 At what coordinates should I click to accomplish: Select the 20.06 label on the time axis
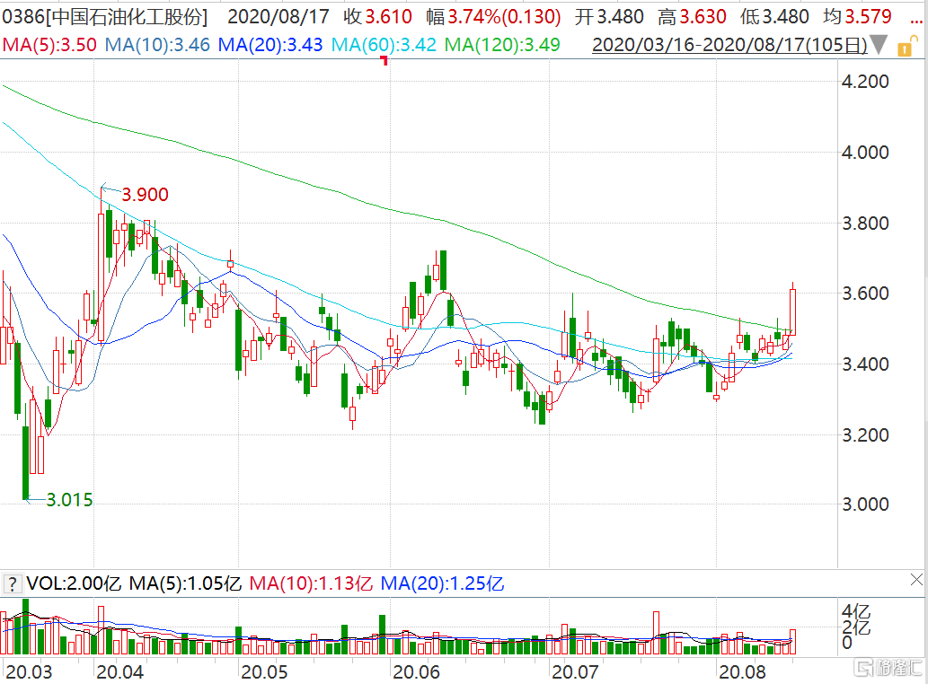[x=414, y=671]
